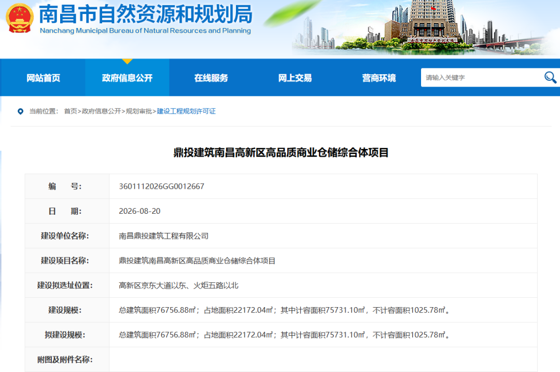This screenshot has height=372, width=560.
Task: Click the 附图及附件名称 label
Action: 65,360
